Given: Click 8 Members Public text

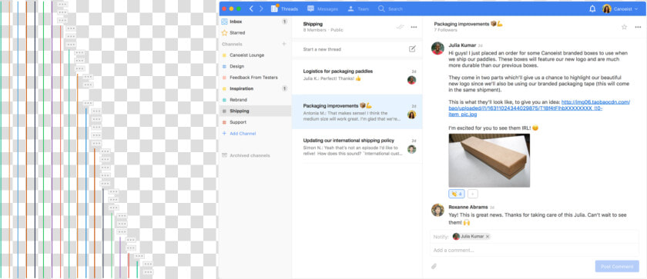Looking at the screenshot, I should point(323,30).
